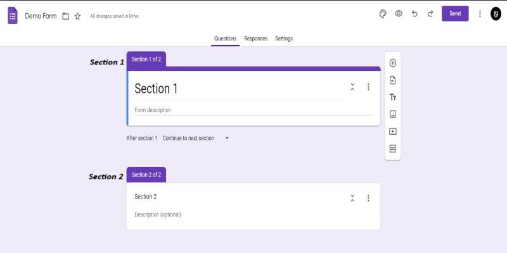Viewport: 507px width, 253px height.
Task: Open the Google Forms home icon
Action: point(13,15)
